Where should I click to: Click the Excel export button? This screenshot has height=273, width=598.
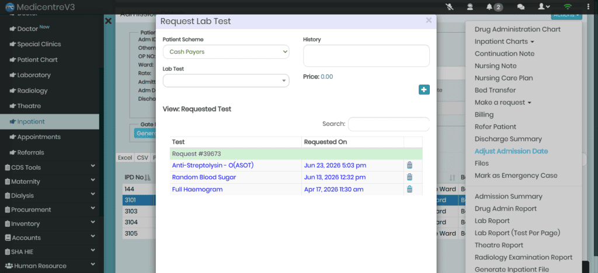[x=125, y=157]
